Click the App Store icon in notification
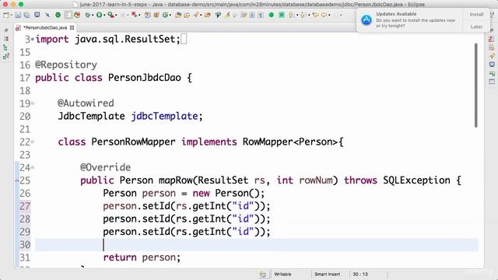Image resolution: width=498 pixels, height=280 pixels. tap(366, 20)
